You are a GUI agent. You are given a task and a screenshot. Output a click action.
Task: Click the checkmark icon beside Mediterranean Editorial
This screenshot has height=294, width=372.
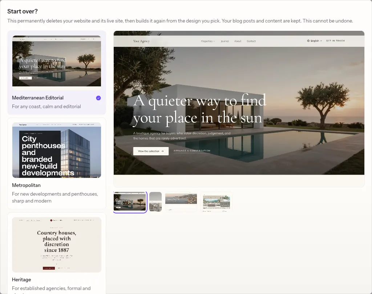click(x=98, y=98)
